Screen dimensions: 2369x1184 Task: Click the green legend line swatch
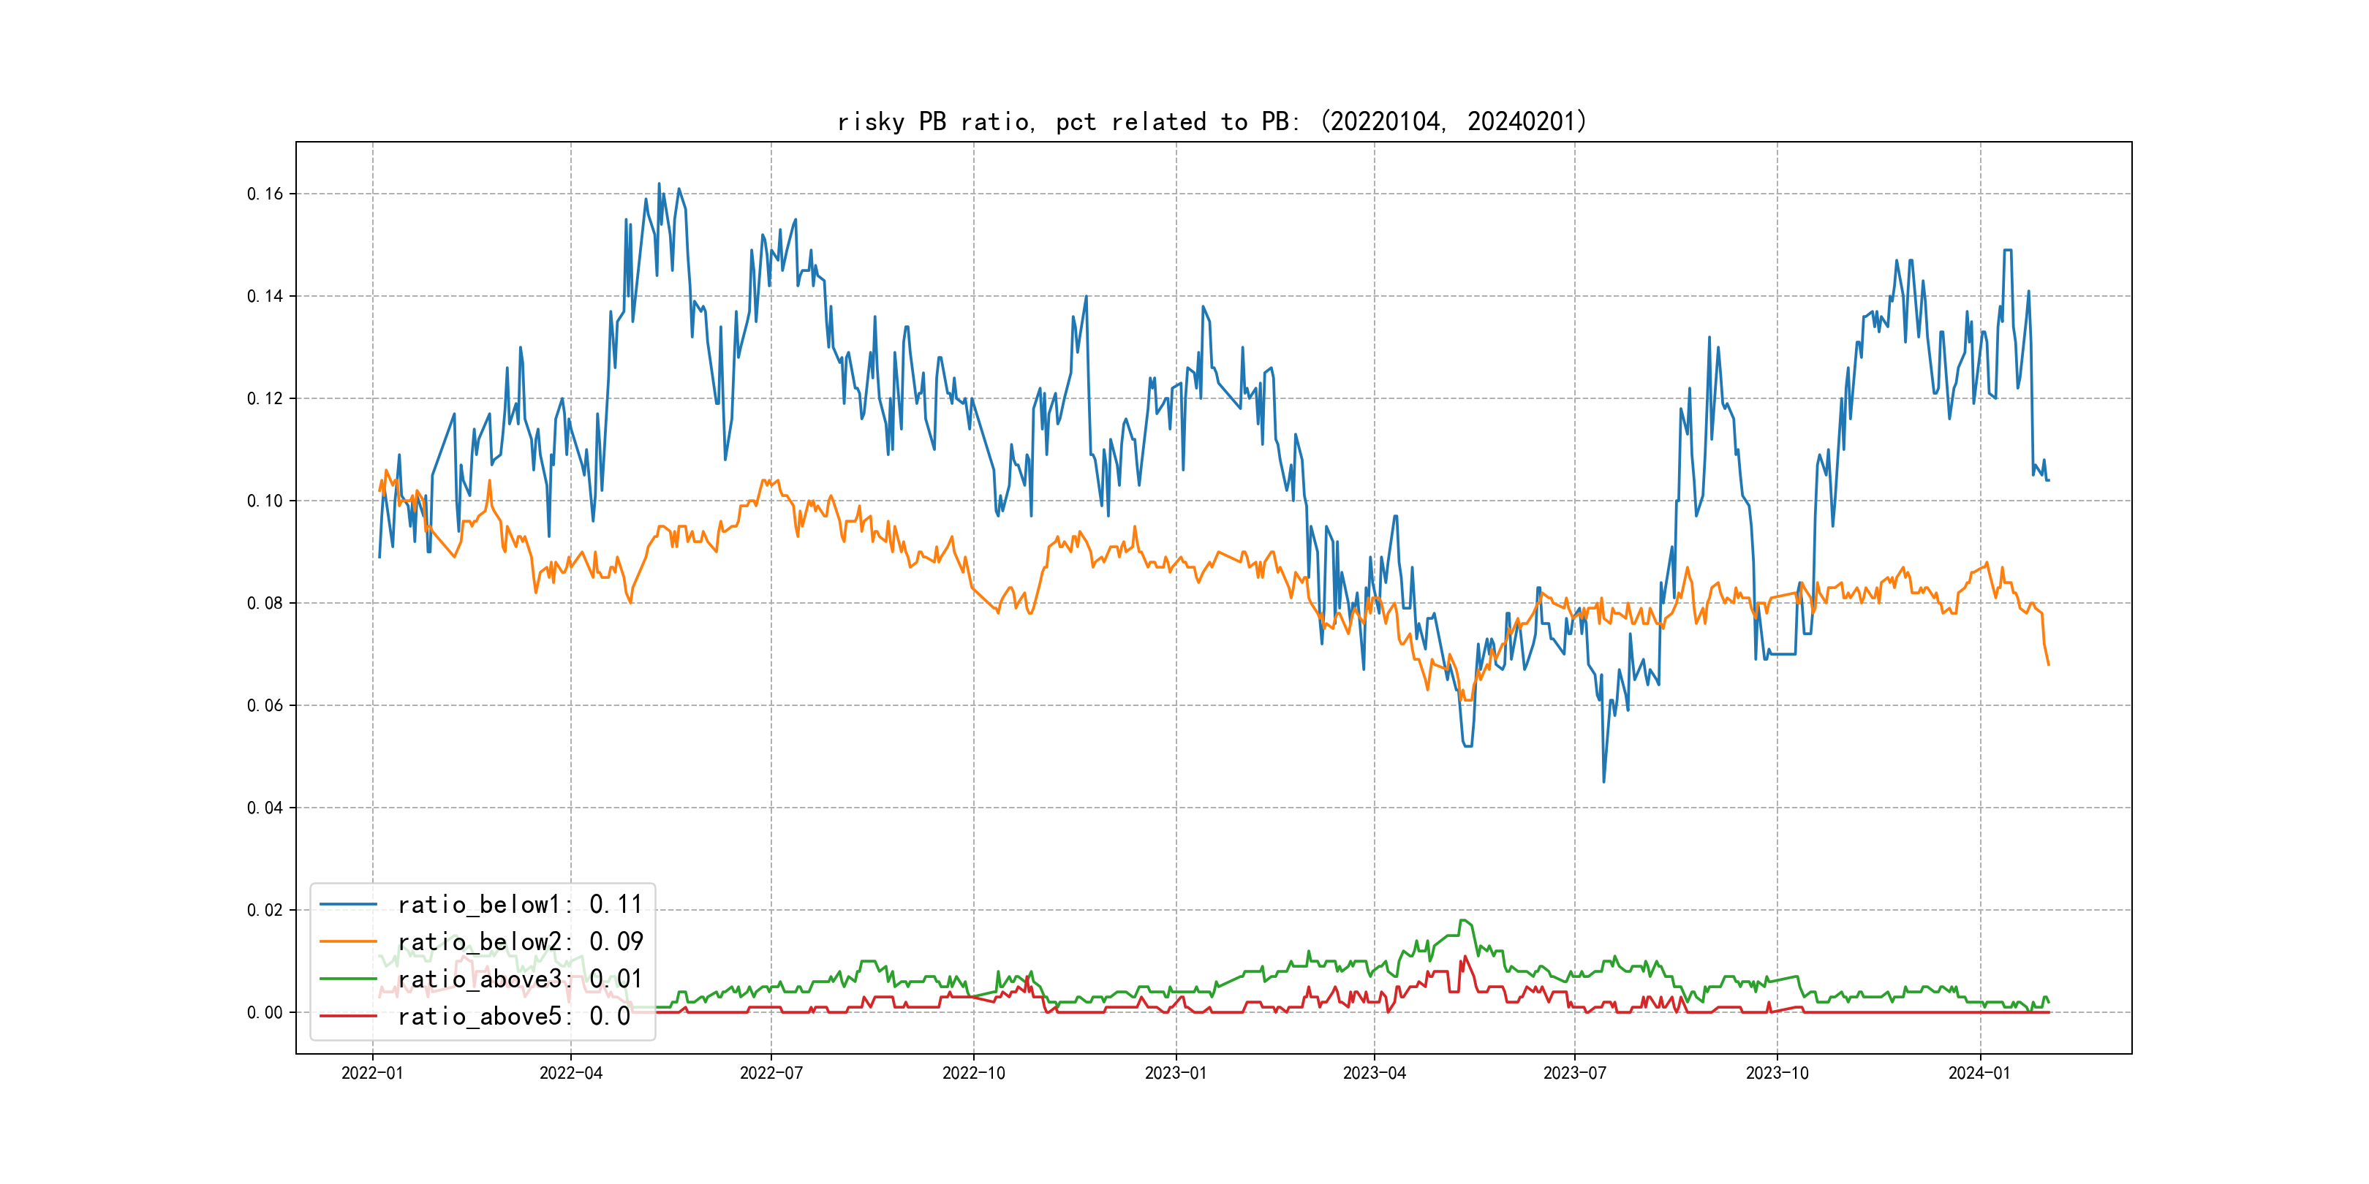(347, 979)
